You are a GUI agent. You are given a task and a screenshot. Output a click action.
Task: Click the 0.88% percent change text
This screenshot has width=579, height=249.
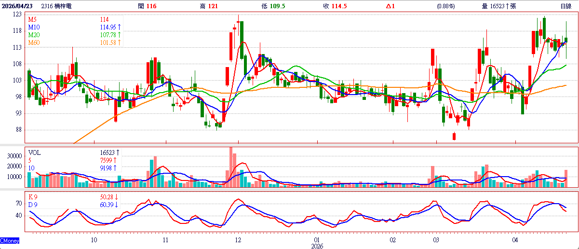point(445,6)
